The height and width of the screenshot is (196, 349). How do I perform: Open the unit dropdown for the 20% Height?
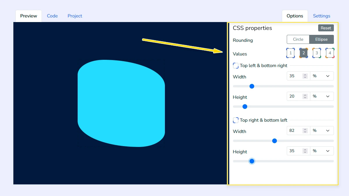click(322, 96)
